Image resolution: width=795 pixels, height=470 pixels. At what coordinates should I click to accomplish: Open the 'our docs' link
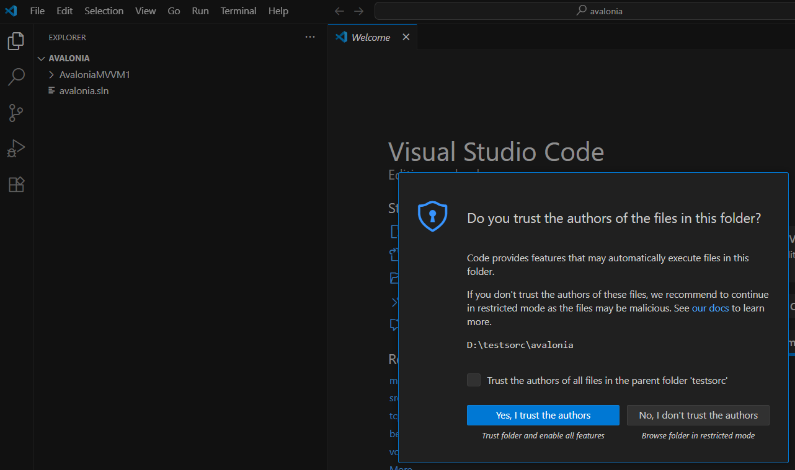711,308
